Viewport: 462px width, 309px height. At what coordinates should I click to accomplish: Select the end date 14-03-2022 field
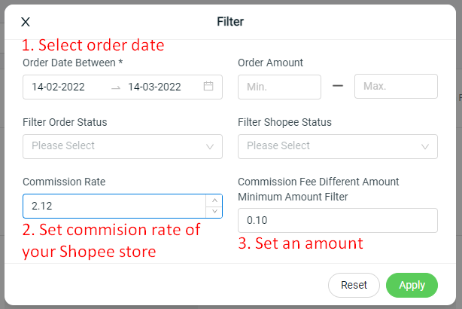154,87
